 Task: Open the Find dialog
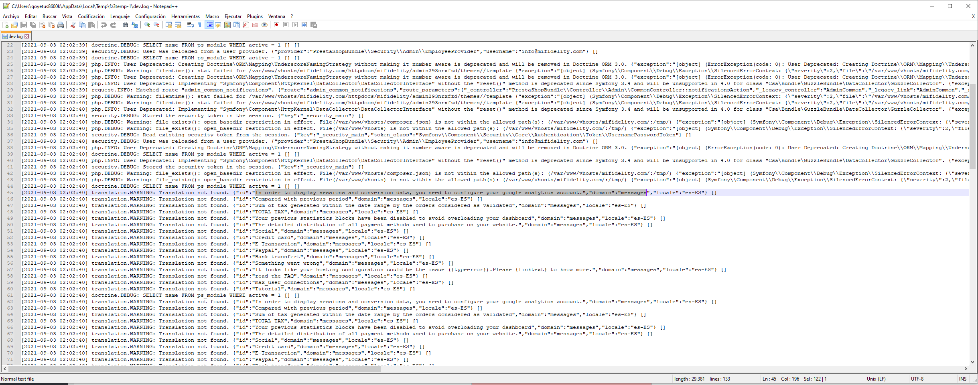125,25
